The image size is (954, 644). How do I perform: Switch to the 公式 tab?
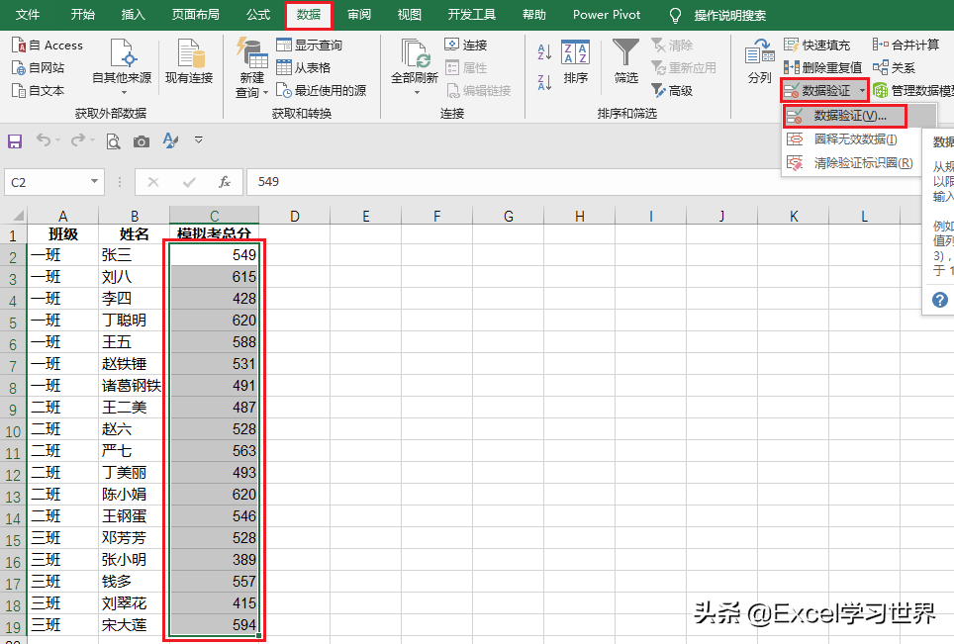[258, 15]
